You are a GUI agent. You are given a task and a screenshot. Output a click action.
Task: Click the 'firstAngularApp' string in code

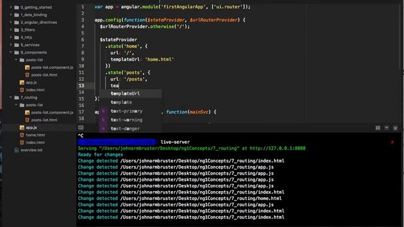(184, 7)
